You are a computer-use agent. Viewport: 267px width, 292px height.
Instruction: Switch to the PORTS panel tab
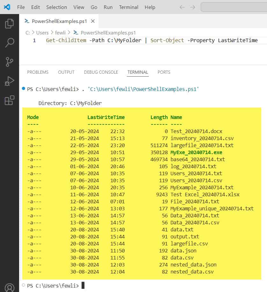(164, 72)
